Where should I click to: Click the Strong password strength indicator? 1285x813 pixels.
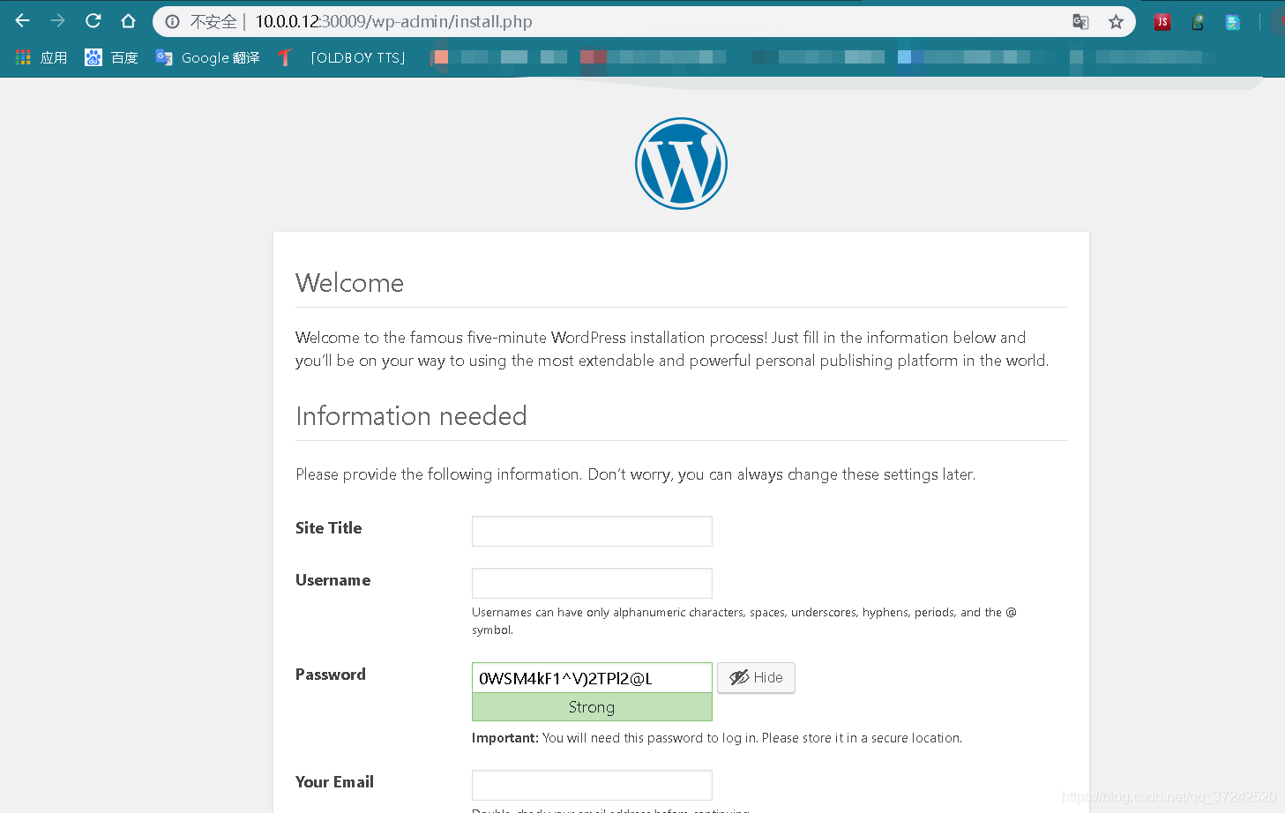[592, 707]
